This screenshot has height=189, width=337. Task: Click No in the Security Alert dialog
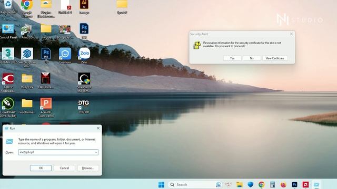(x=252, y=58)
